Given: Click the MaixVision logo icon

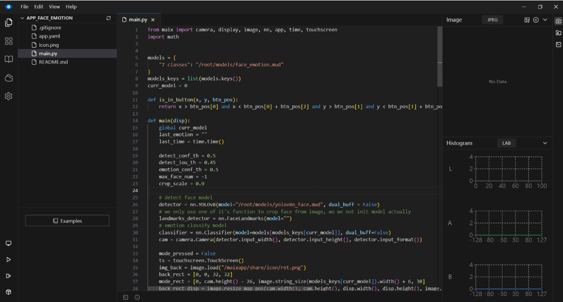Looking at the screenshot, I should coord(9,7).
